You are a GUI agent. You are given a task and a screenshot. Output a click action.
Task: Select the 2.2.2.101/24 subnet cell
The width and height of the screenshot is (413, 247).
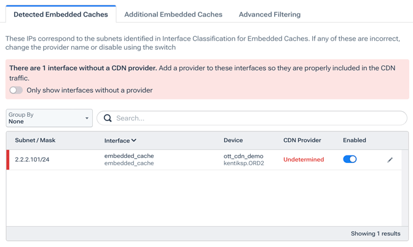(x=32, y=160)
